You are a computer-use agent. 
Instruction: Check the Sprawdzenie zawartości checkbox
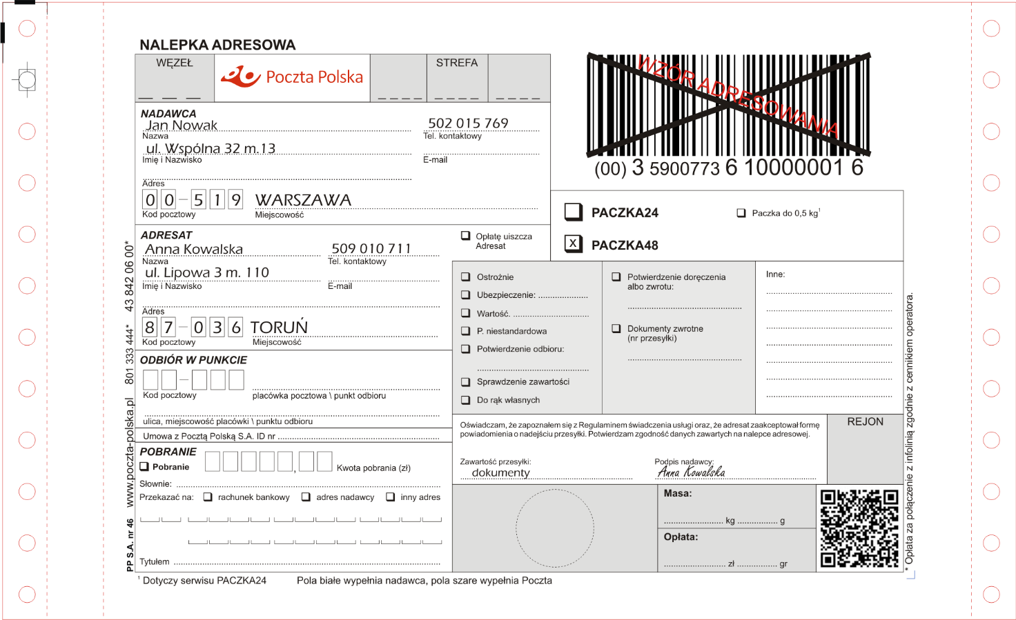coord(466,382)
